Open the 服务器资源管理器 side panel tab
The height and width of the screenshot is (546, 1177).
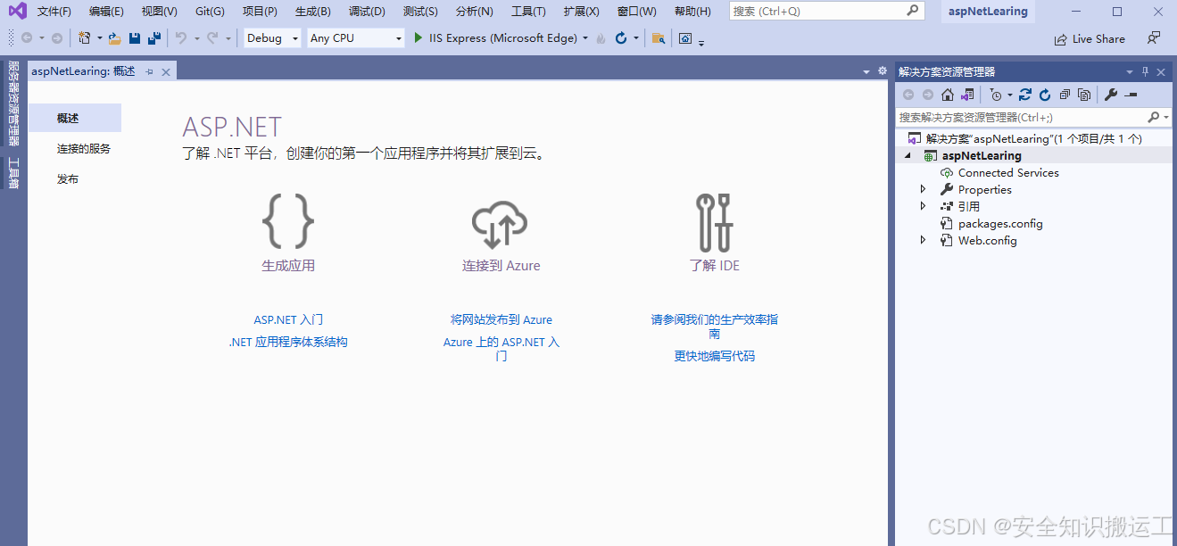pos(13,103)
